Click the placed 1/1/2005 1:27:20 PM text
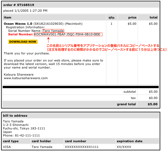The width and height of the screenshot is (168, 152). pos(25,11)
